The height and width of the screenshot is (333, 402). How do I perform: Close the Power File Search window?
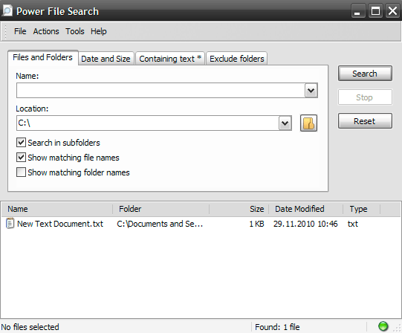[x=393, y=11]
